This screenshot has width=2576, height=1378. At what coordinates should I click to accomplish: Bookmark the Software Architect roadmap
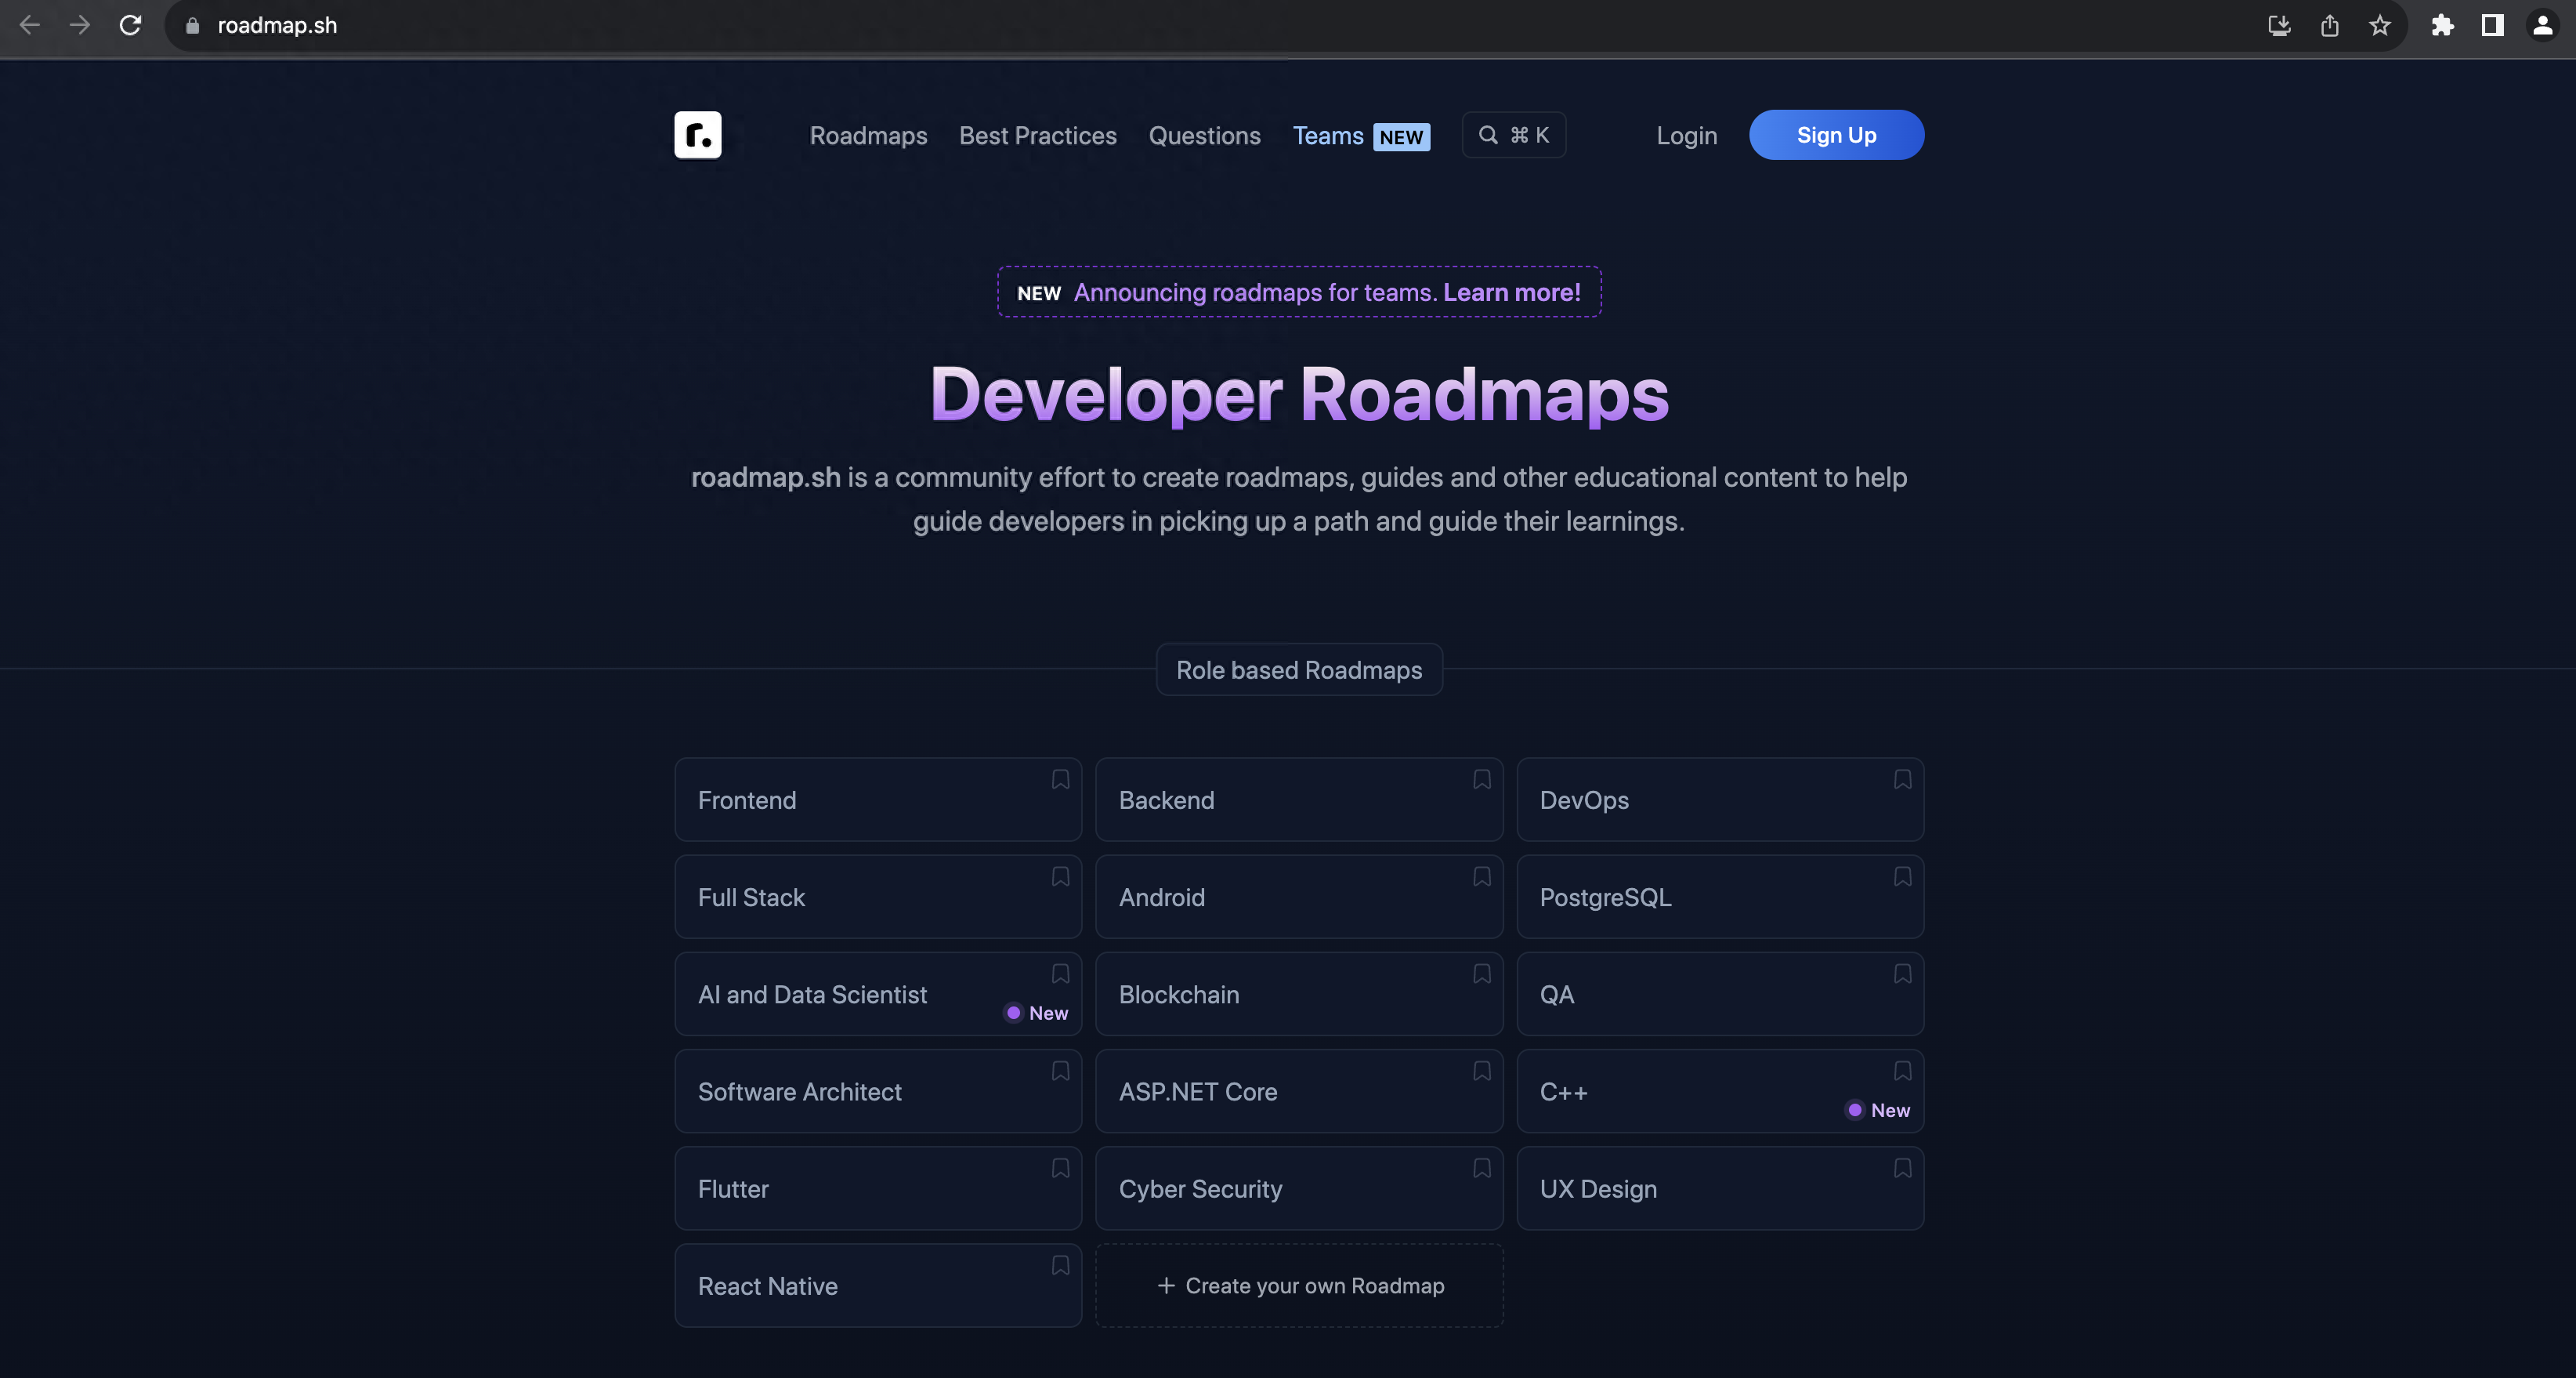pos(1060,1071)
